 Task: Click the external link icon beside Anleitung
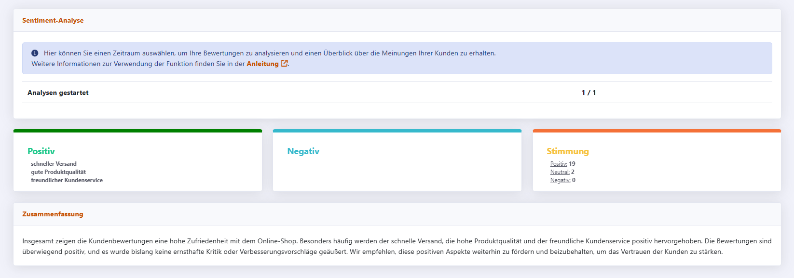pos(284,63)
